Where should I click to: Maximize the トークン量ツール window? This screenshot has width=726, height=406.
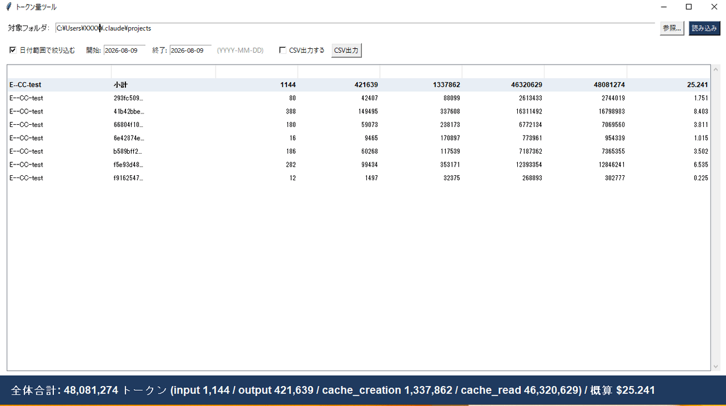(689, 7)
